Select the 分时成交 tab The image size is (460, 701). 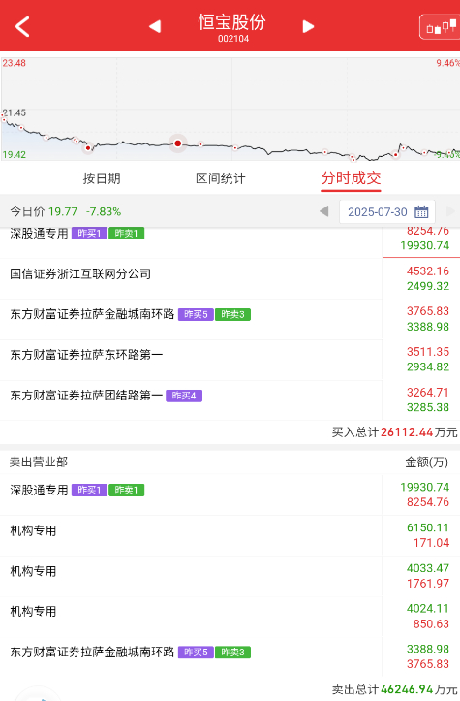351,178
